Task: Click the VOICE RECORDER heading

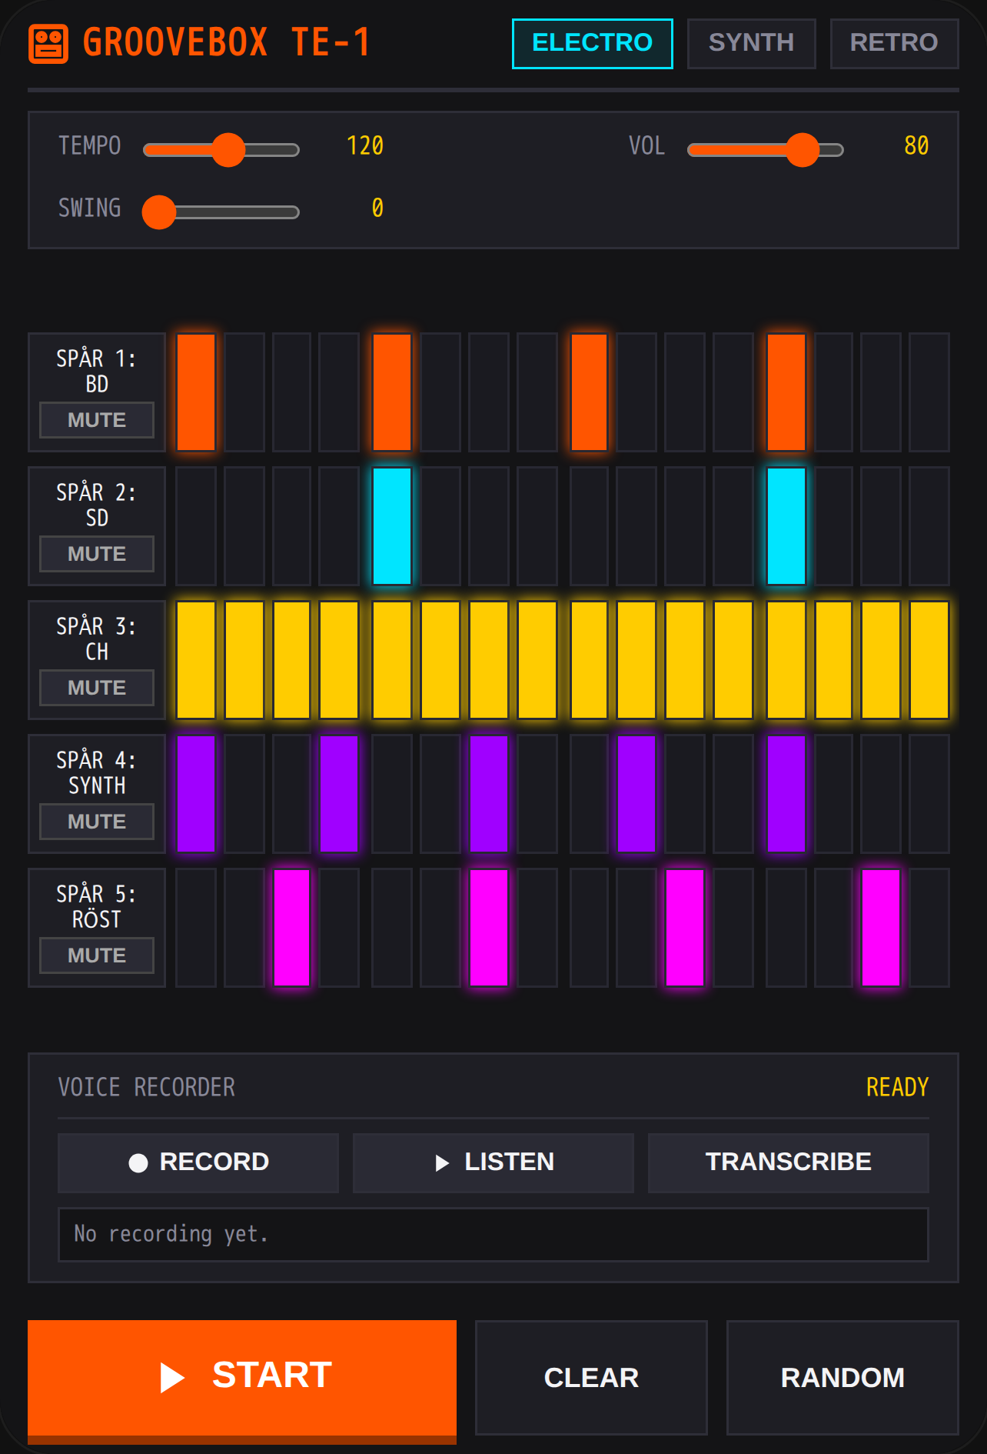Action: pyautogui.click(x=147, y=1087)
